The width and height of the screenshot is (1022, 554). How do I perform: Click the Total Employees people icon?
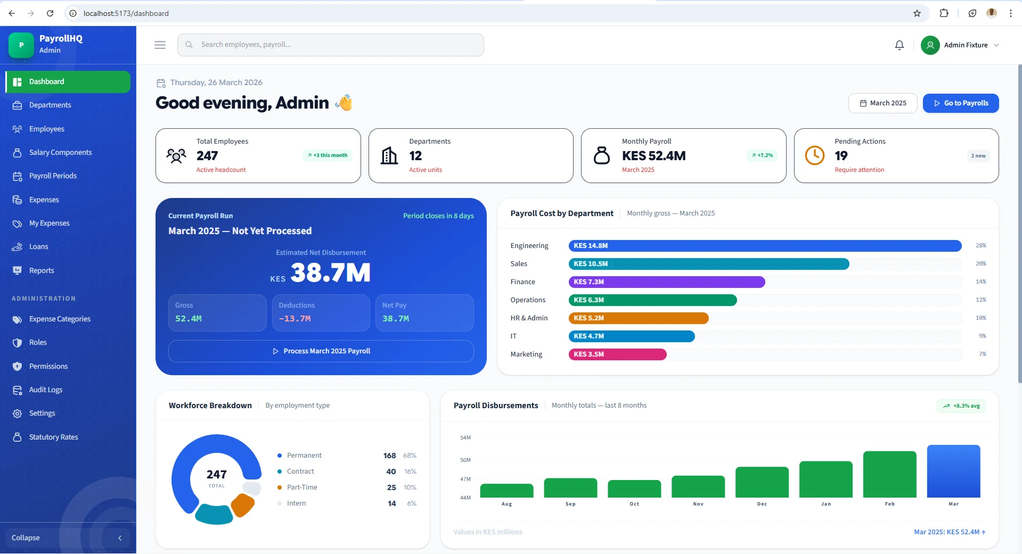(176, 156)
